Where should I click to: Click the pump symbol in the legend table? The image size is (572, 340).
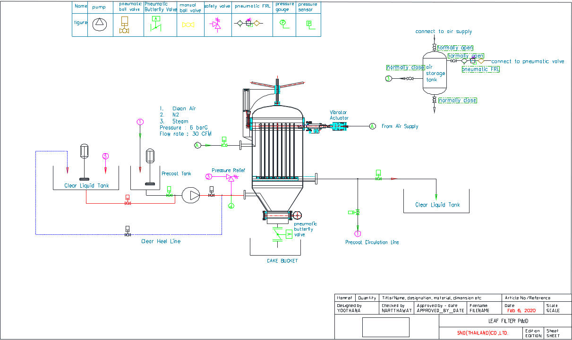tap(100, 24)
